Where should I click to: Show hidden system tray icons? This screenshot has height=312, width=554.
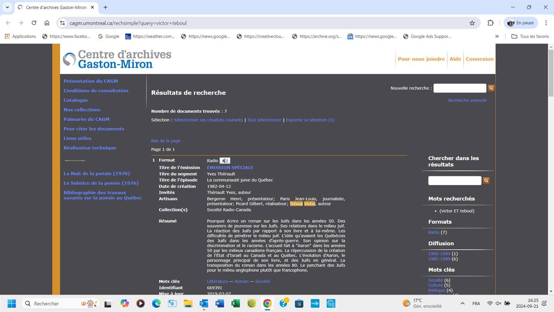(x=462, y=303)
